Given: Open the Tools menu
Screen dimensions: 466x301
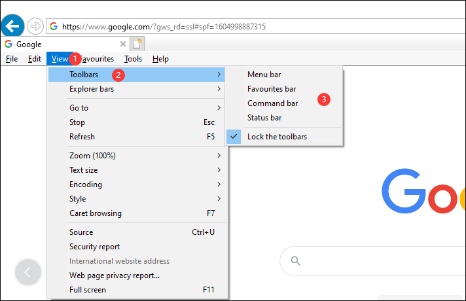Looking at the screenshot, I should [x=133, y=59].
